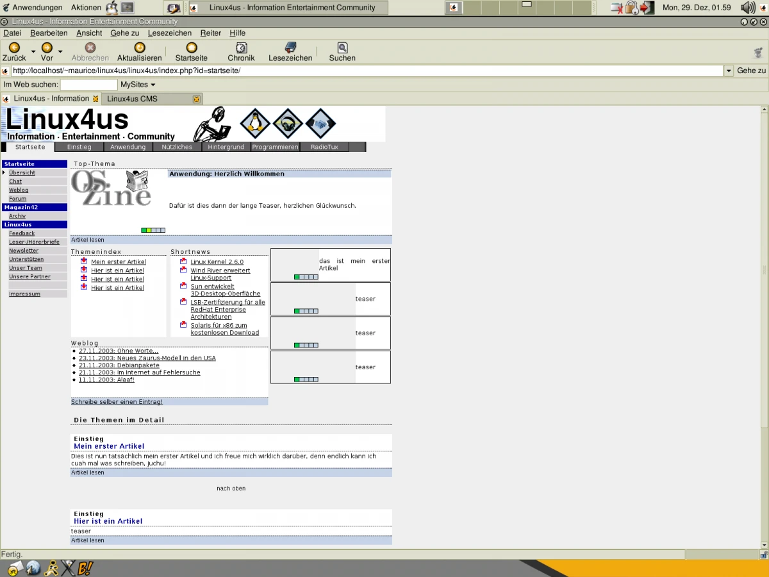Click Schreibe selber einen Eintrag! link
This screenshot has height=577, width=769.
tap(117, 402)
